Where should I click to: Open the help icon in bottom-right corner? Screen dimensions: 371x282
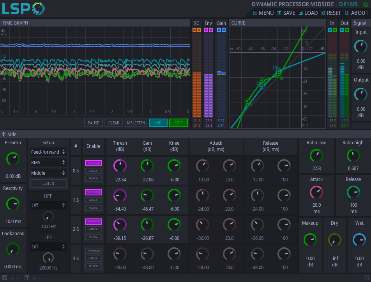366,278
